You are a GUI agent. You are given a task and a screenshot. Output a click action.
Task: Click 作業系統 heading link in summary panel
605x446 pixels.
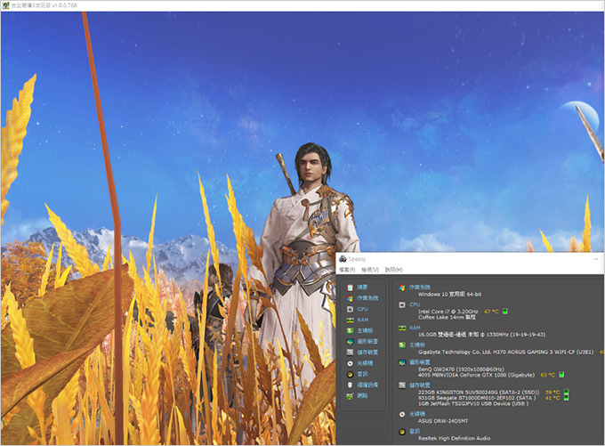click(x=420, y=288)
